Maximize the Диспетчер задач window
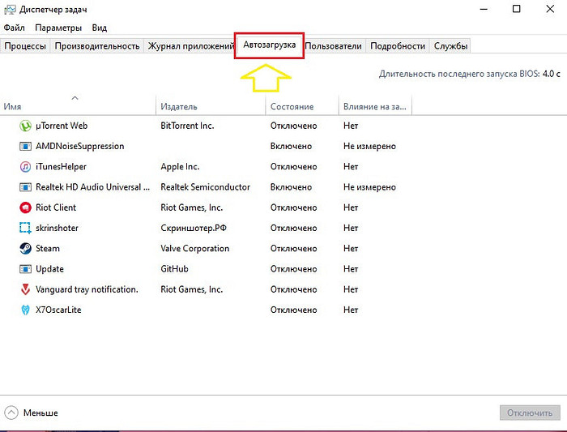The image size is (567, 432). pyautogui.click(x=517, y=9)
